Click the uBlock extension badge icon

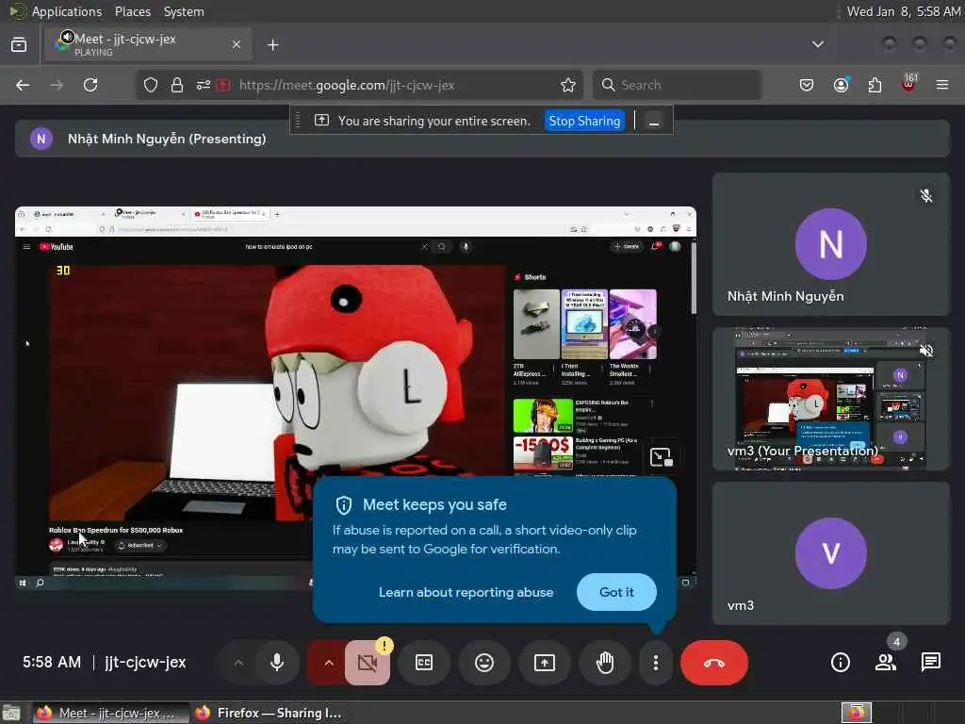click(908, 84)
